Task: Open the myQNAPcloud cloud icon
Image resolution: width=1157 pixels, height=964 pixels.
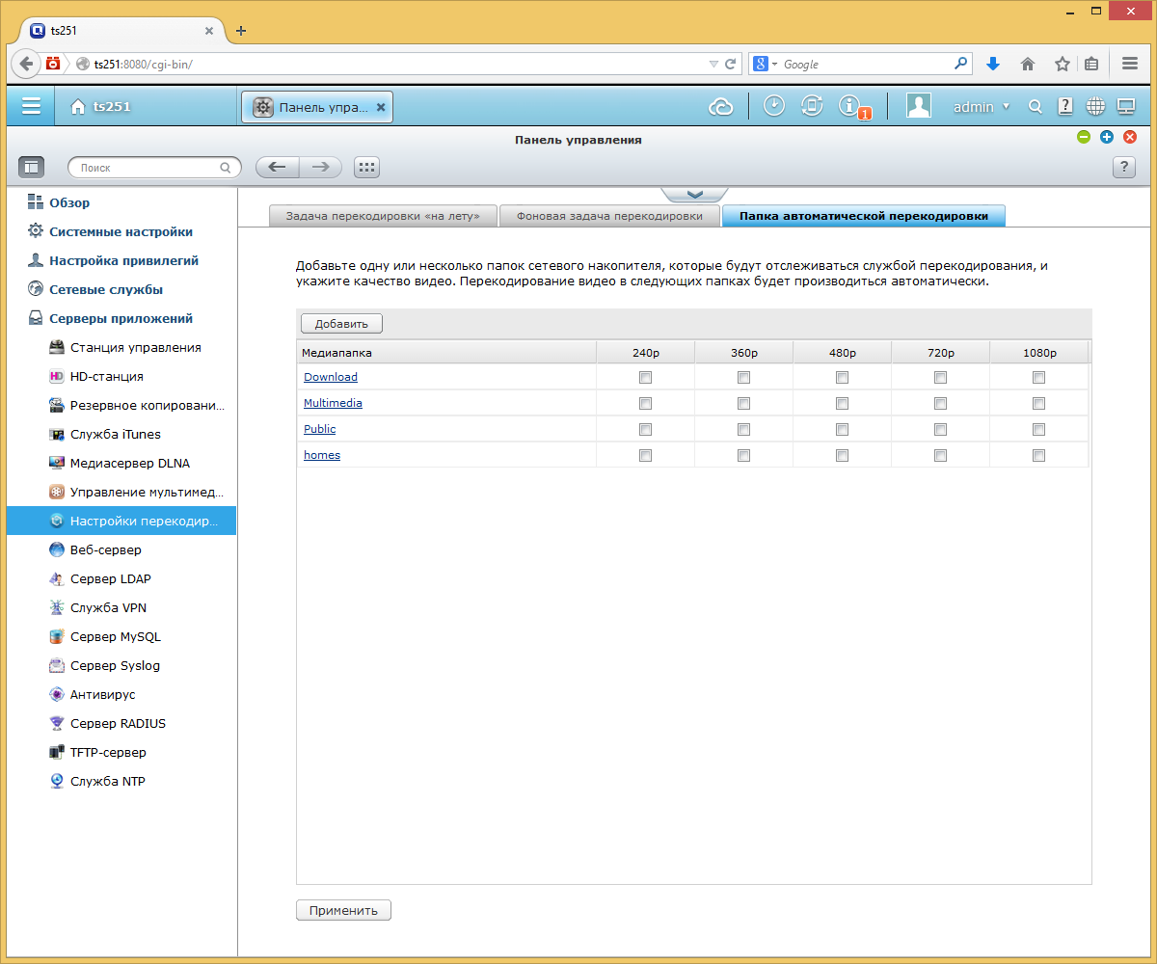Action: click(721, 107)
